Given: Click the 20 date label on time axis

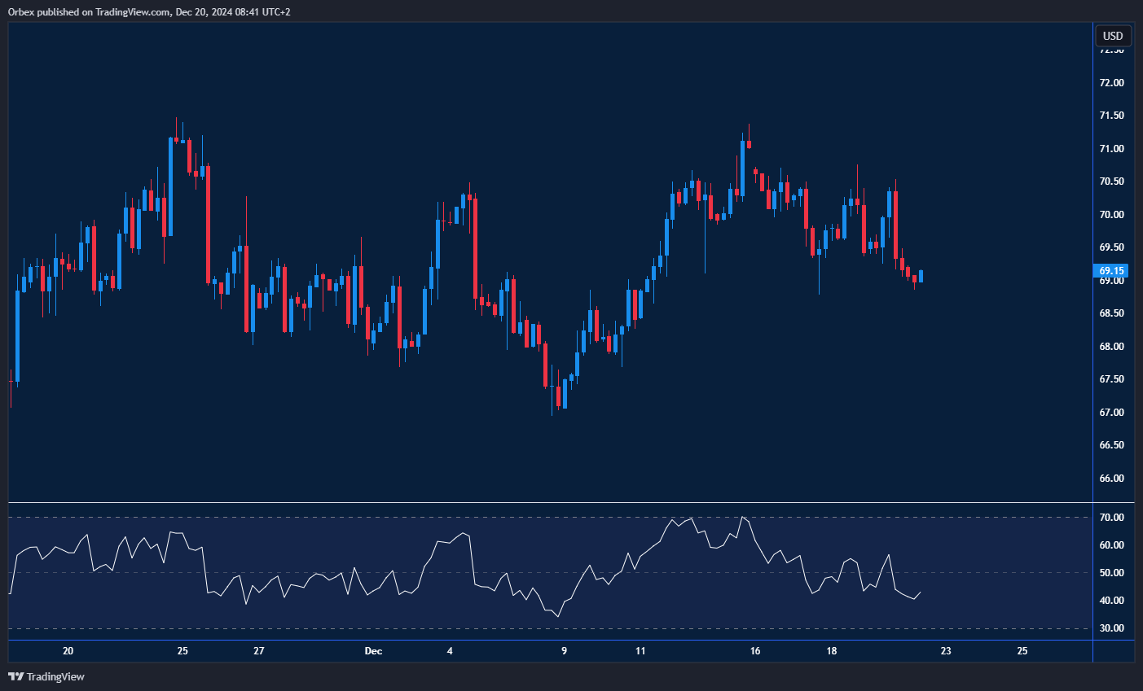Looking at the screenshot, I should click(x=68, y=651).
